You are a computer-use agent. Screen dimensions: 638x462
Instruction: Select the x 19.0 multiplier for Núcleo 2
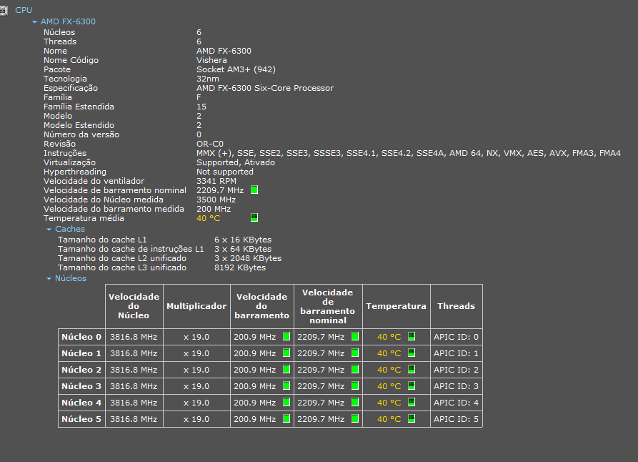(x=196, y=370)
